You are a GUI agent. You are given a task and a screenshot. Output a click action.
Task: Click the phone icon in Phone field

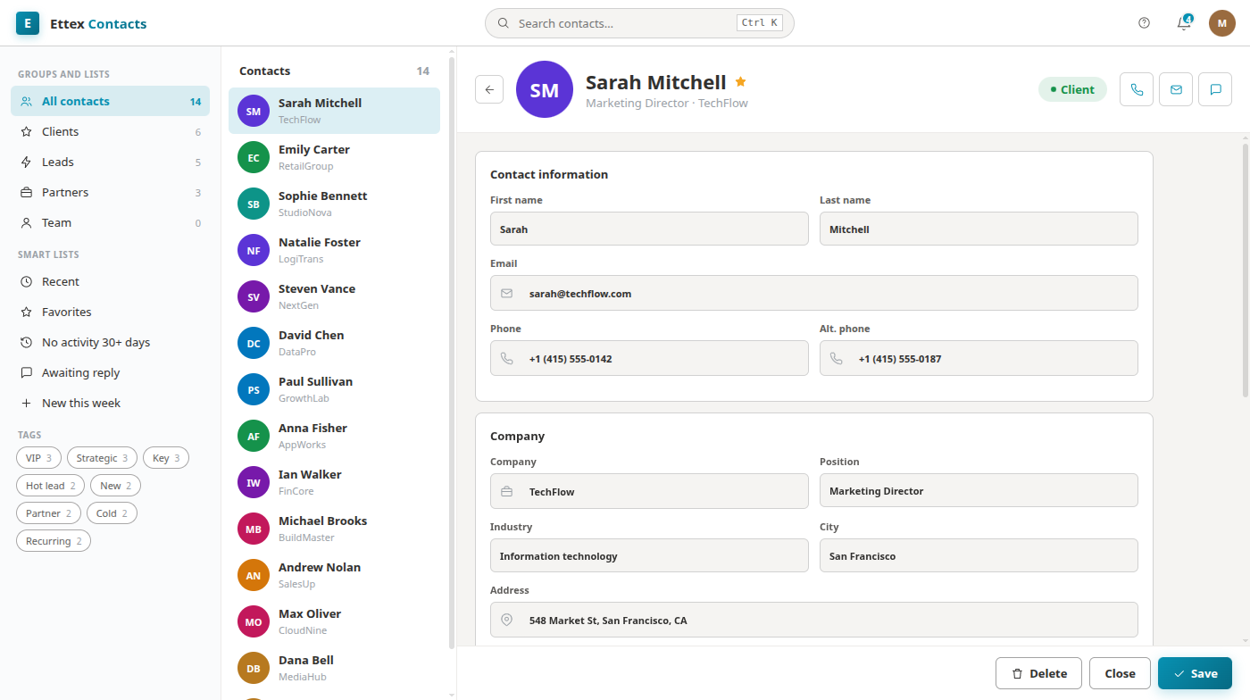tap(507, 358)
